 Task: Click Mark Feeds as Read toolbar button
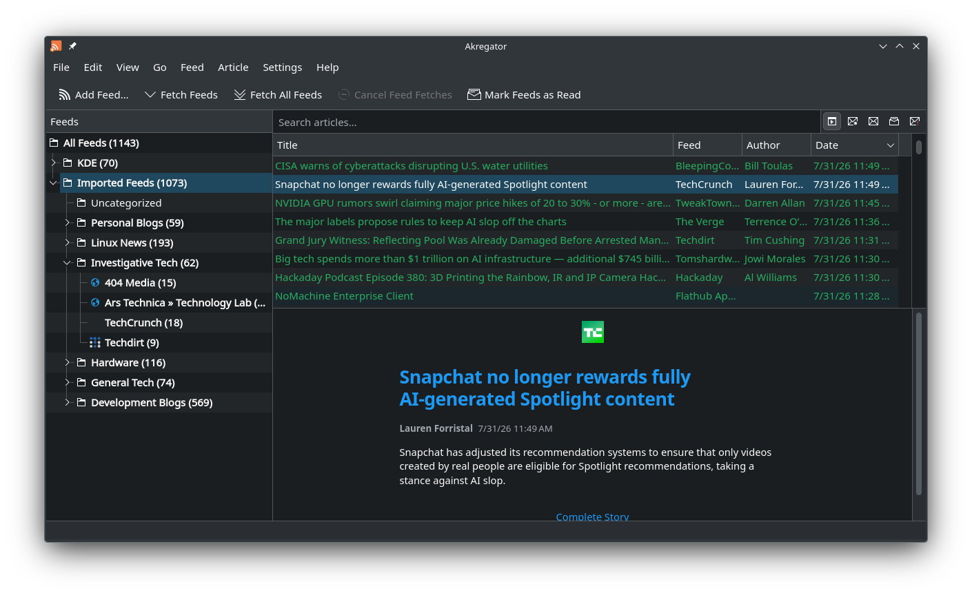(524, 95)
